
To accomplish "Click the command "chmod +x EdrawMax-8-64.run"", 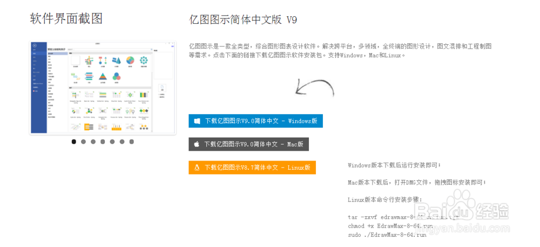I will click(390, 226).
